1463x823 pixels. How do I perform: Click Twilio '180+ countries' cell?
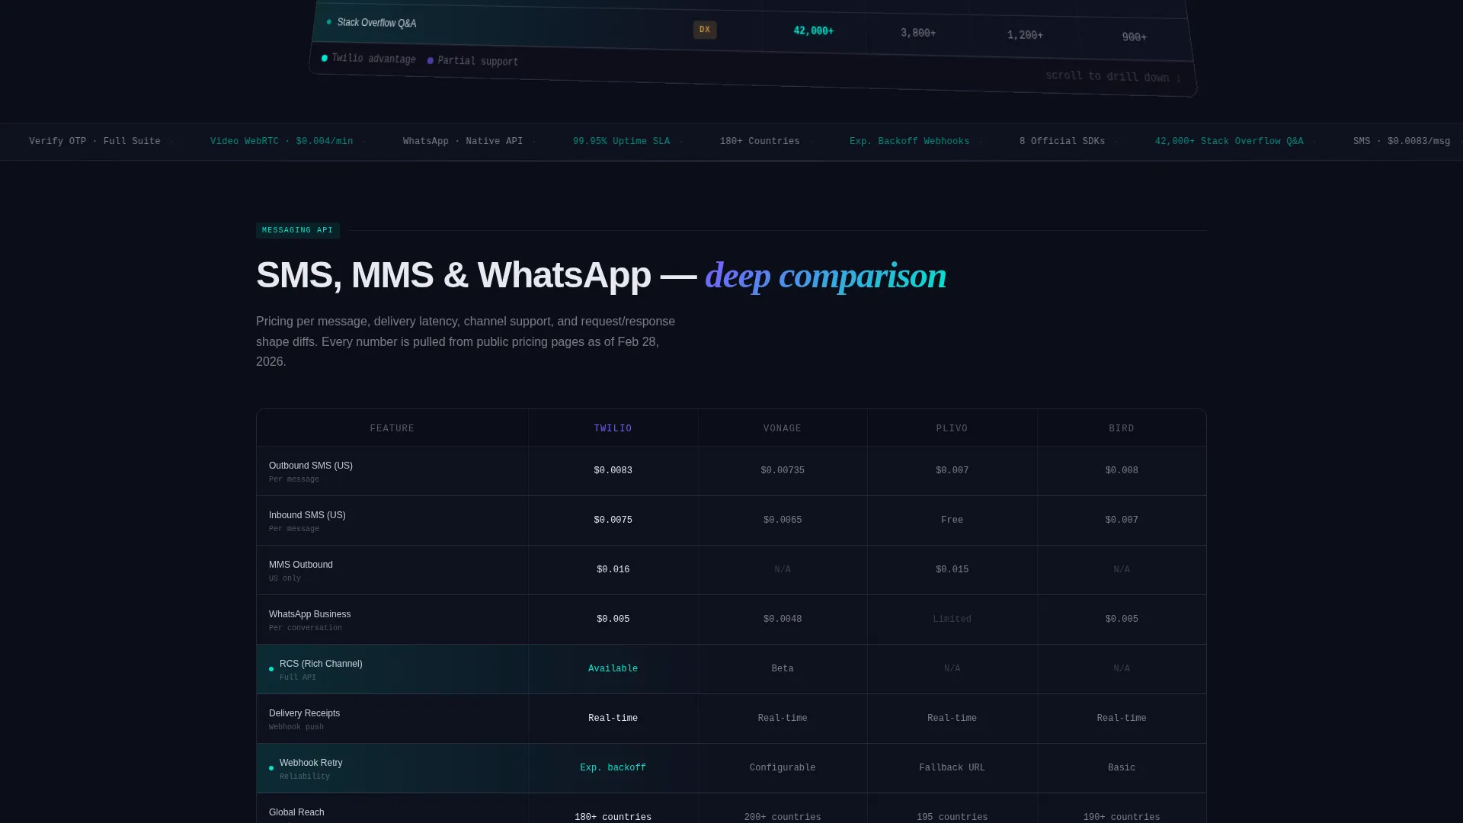tap(613, 817)
